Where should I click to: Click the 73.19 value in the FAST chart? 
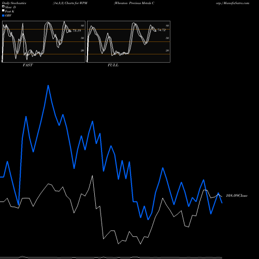[x=77, y=31]
